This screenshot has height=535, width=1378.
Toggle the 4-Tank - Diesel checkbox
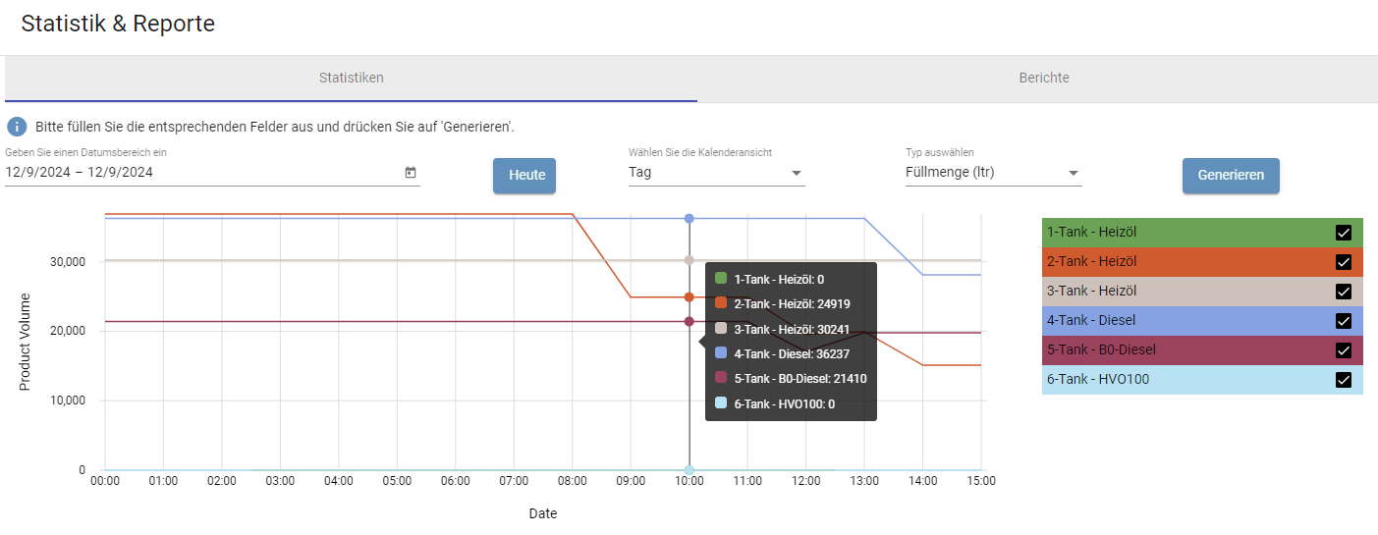(1344, 321)
